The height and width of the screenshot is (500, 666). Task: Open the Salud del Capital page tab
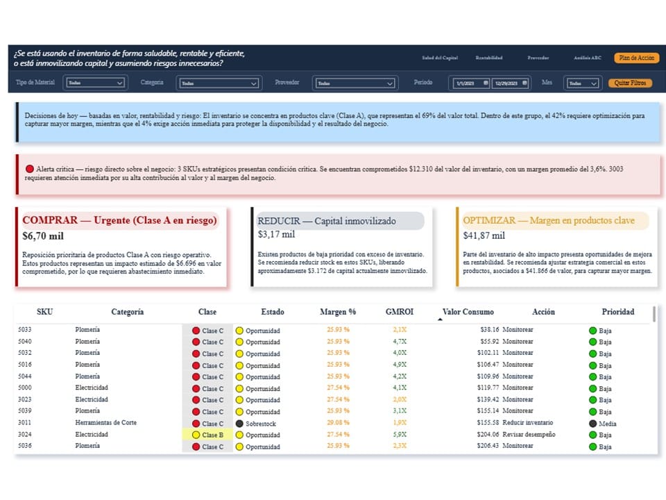(440, 58)
